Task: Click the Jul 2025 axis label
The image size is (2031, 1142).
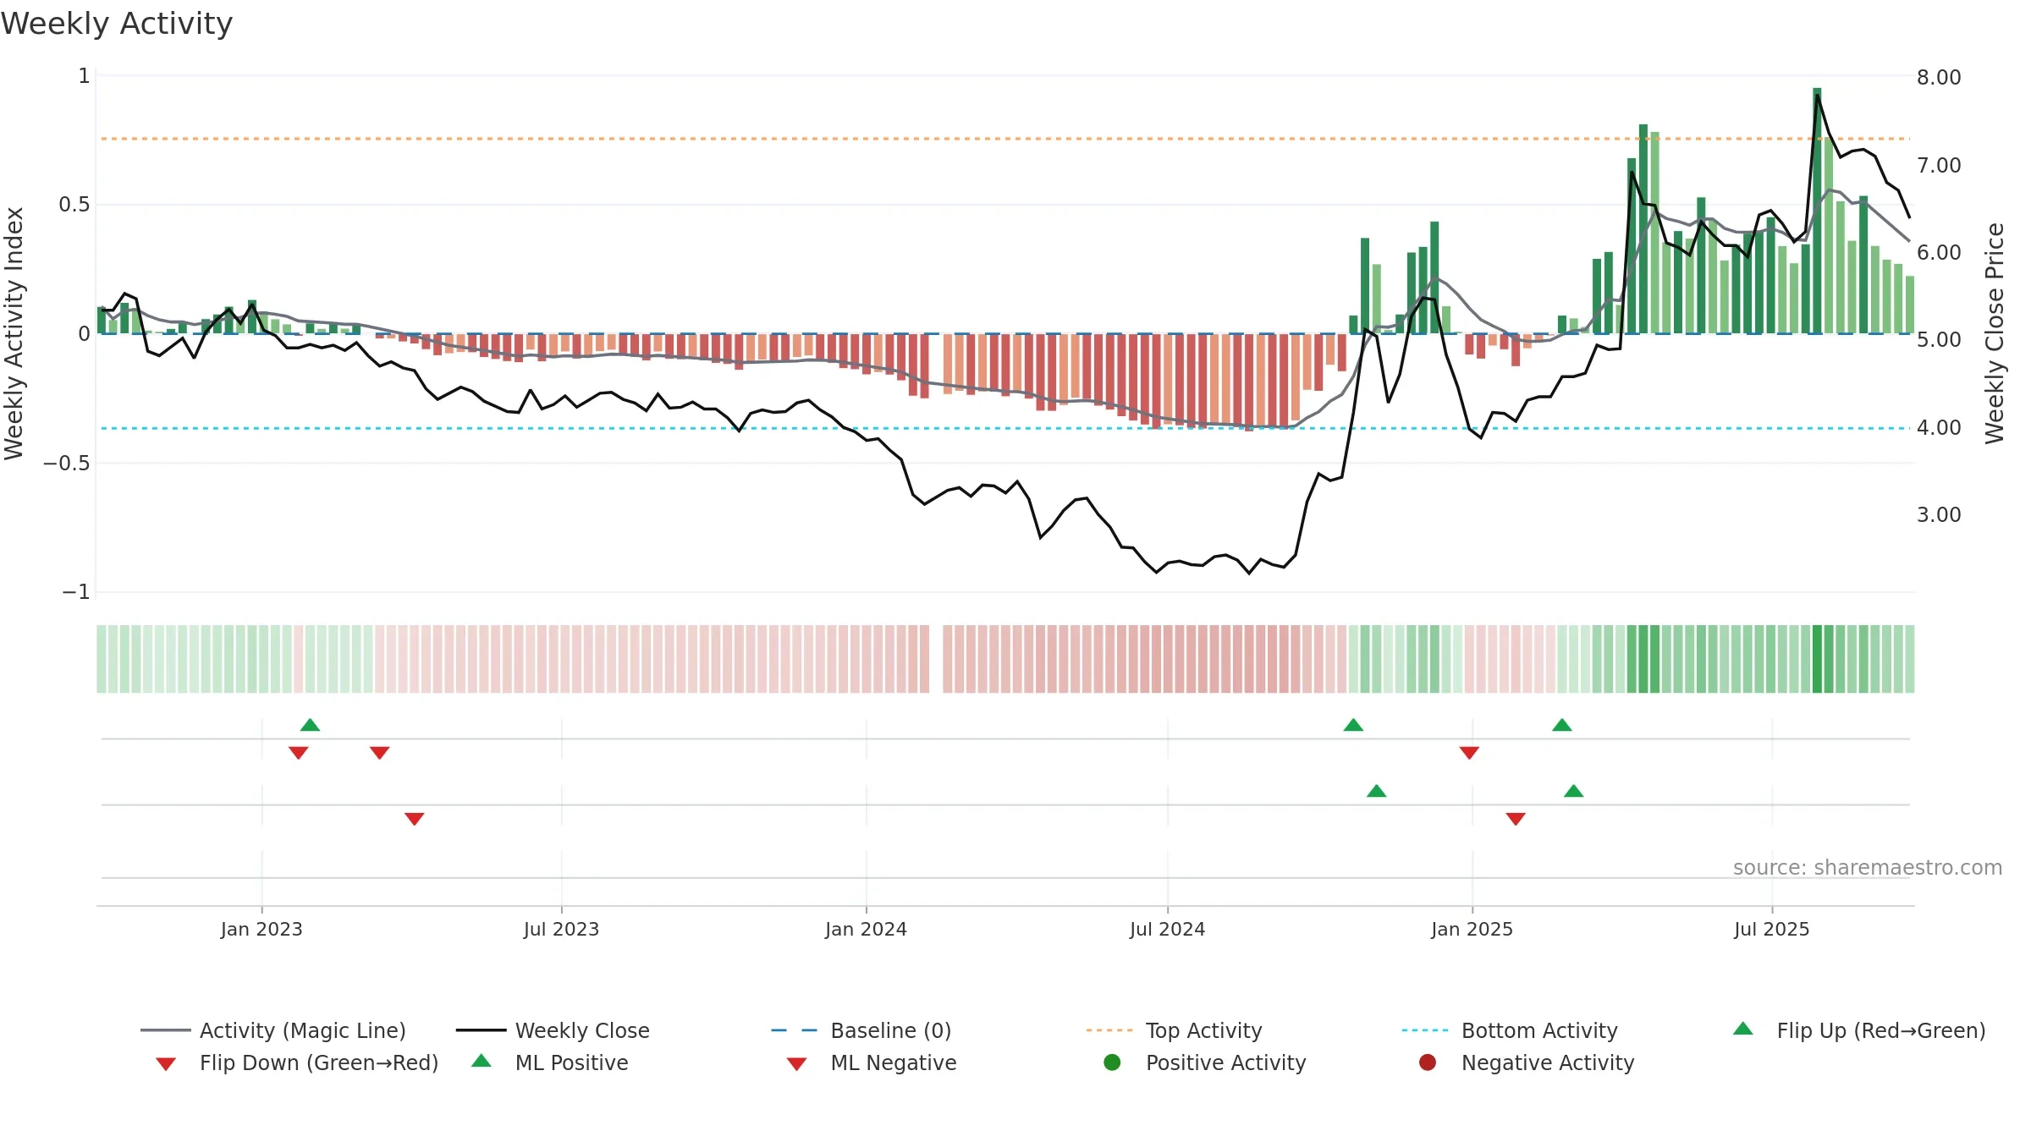Action: pos(1771,929)
